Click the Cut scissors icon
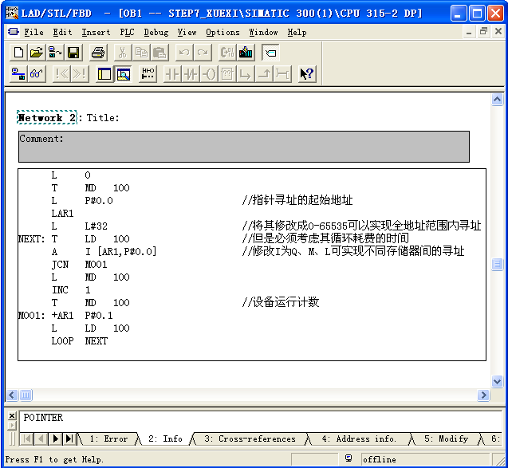The width and height of the screenshot is (508, 468). 123,53
